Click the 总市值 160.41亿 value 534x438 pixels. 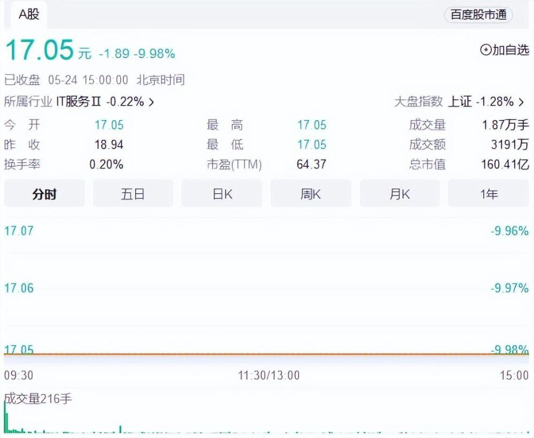pos(505,164)
